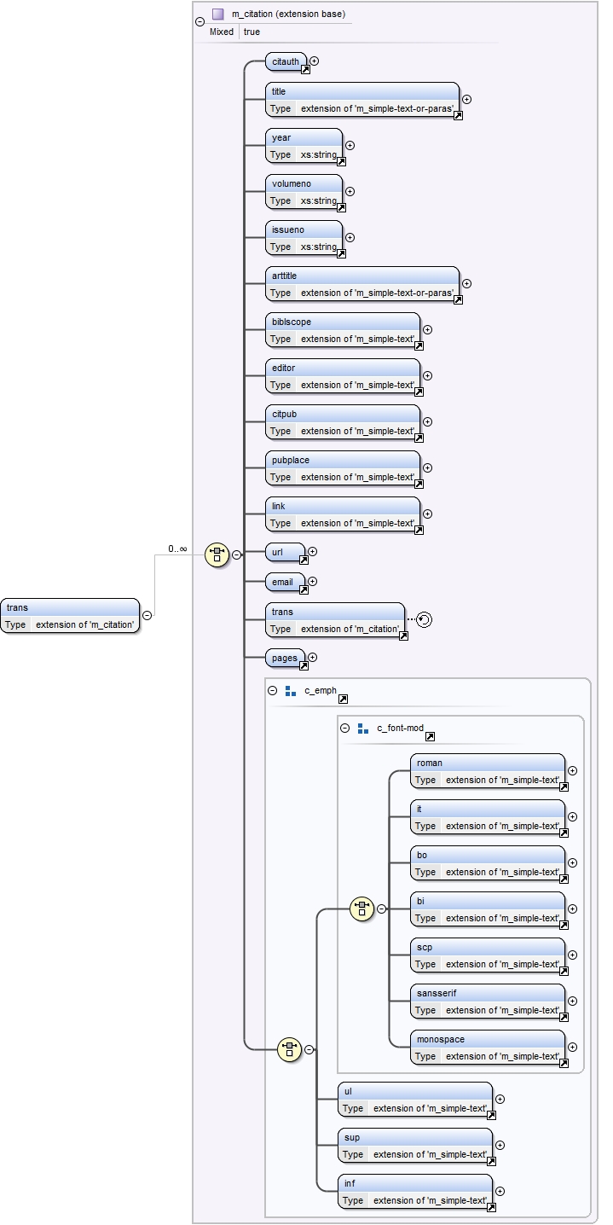Select the pubplace element box
The image size is (613, 1225).
pyautogui.click(x=343, y=468)
